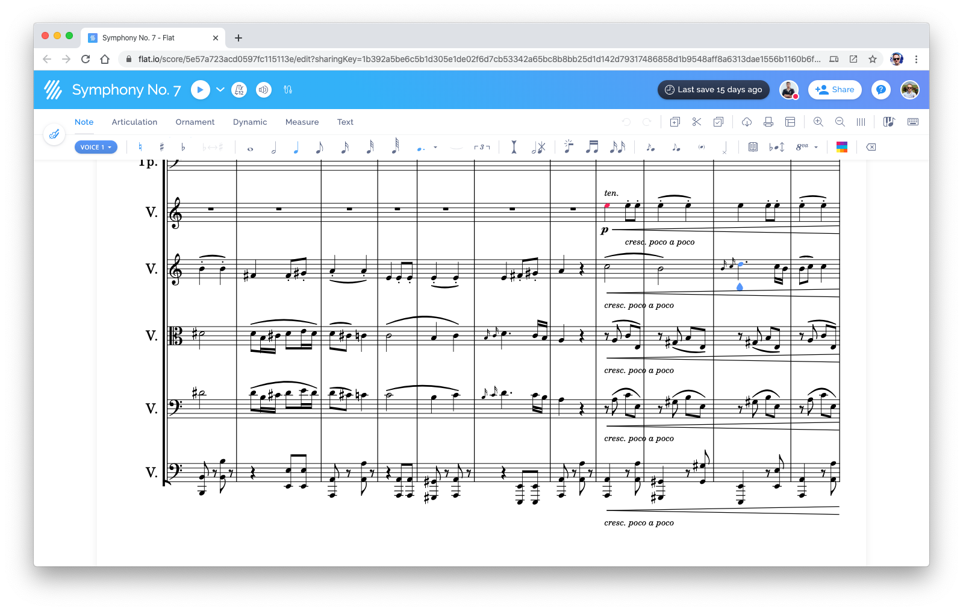
Task: Apply automatic beaming sparkle icon
Action: pos(569,146)
